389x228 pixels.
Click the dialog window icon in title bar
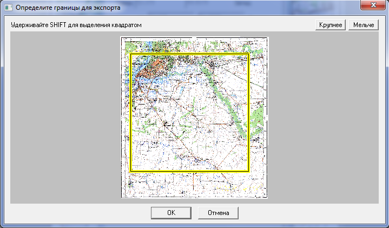[x=8, y=8]
